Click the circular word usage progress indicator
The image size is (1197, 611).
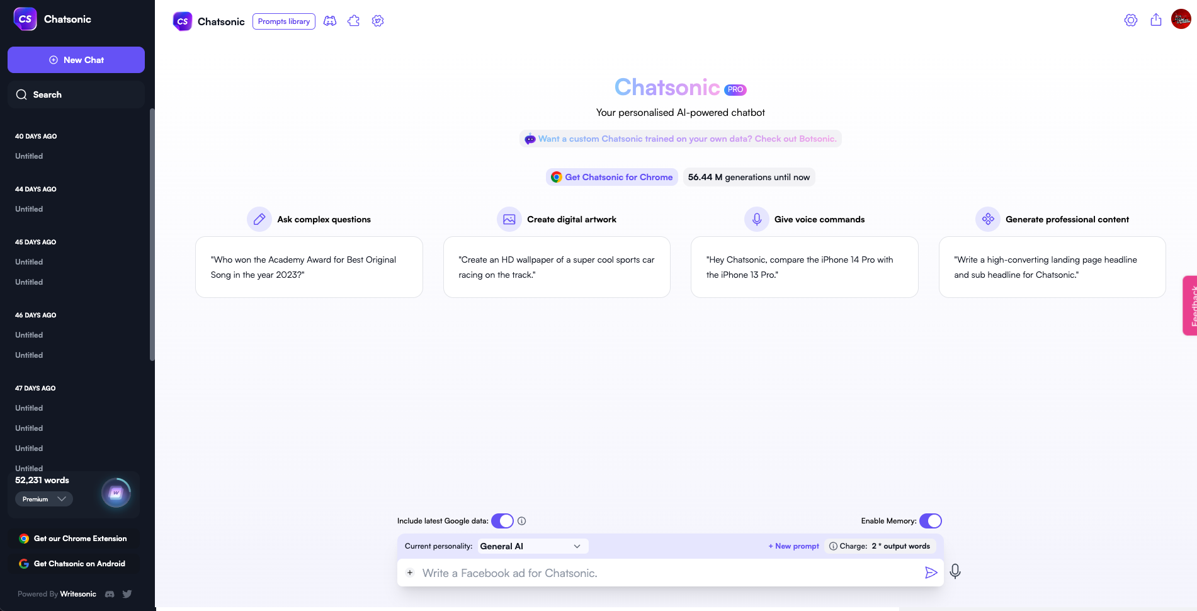tap(116, 493)
